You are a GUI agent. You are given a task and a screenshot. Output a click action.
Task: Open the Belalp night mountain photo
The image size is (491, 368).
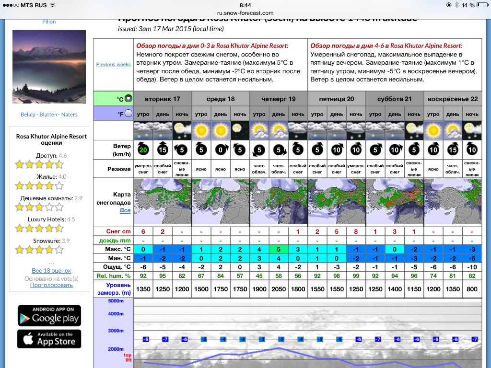[49, 67]
